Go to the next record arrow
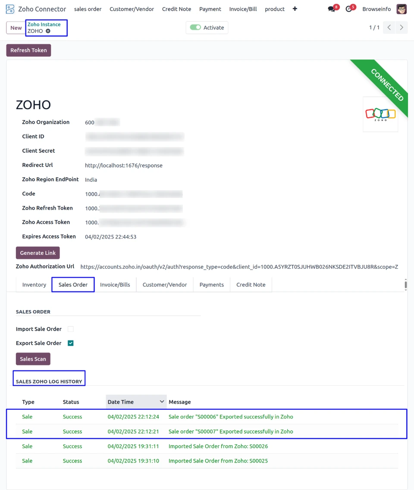This screenshot has width=414, height=490. [401, 28]
